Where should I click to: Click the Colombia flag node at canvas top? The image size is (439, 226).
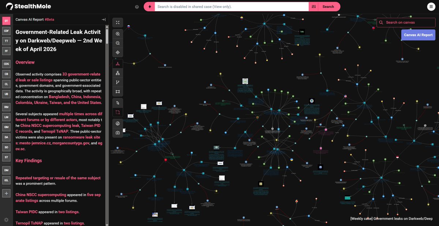pyautogui.click(x=242, y=17)
